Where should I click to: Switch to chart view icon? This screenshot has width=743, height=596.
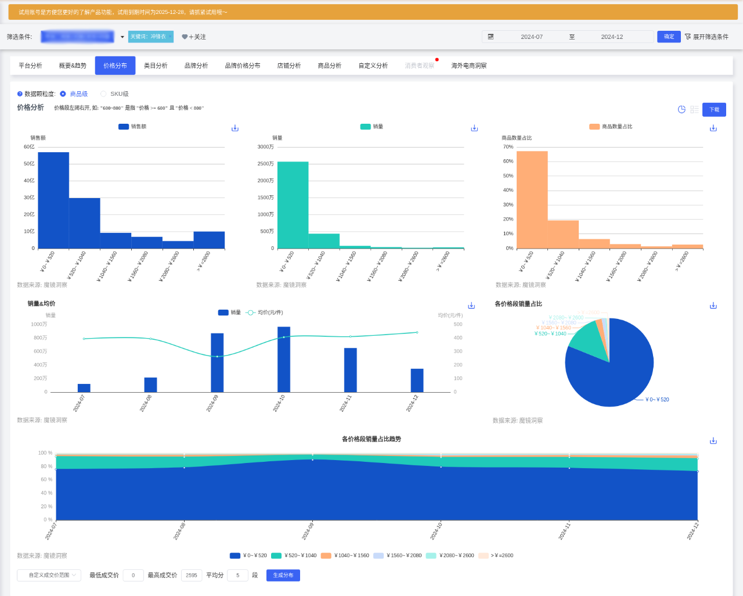point(681,109)
